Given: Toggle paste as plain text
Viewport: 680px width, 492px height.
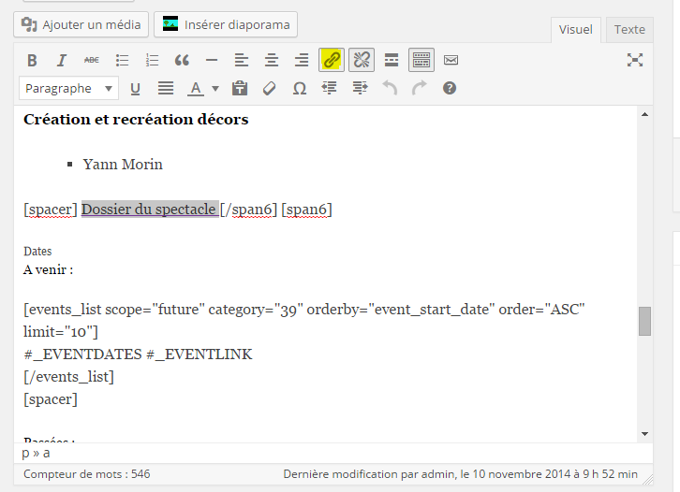Looking at the screenshot, I should pos(240,88).
